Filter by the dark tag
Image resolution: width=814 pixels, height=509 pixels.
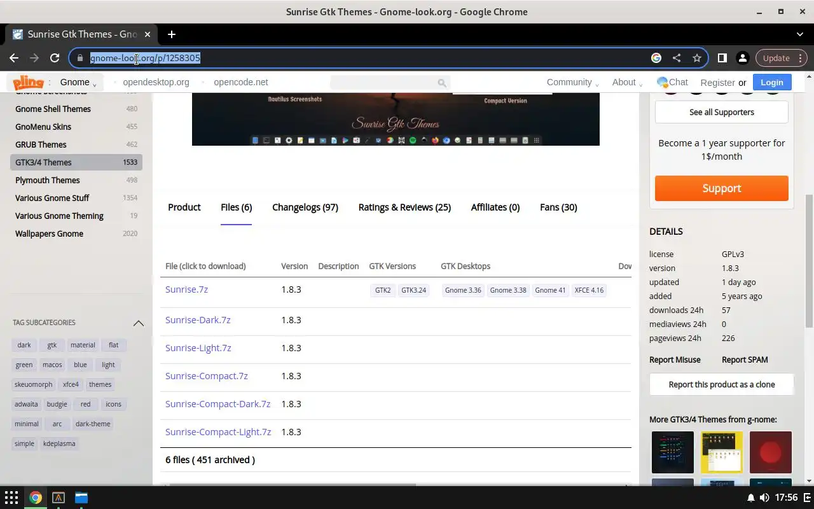pyautogui.click(x=24, y=345)
